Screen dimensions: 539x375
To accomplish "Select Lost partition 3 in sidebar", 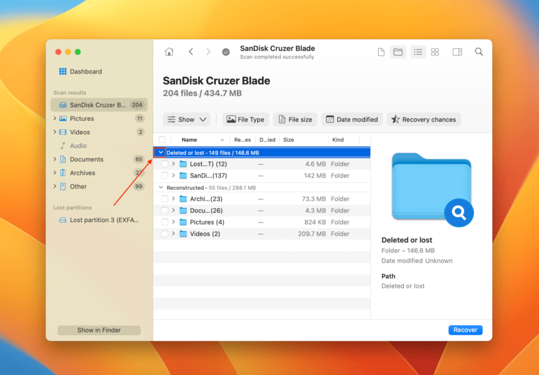I will click(103, 220).
